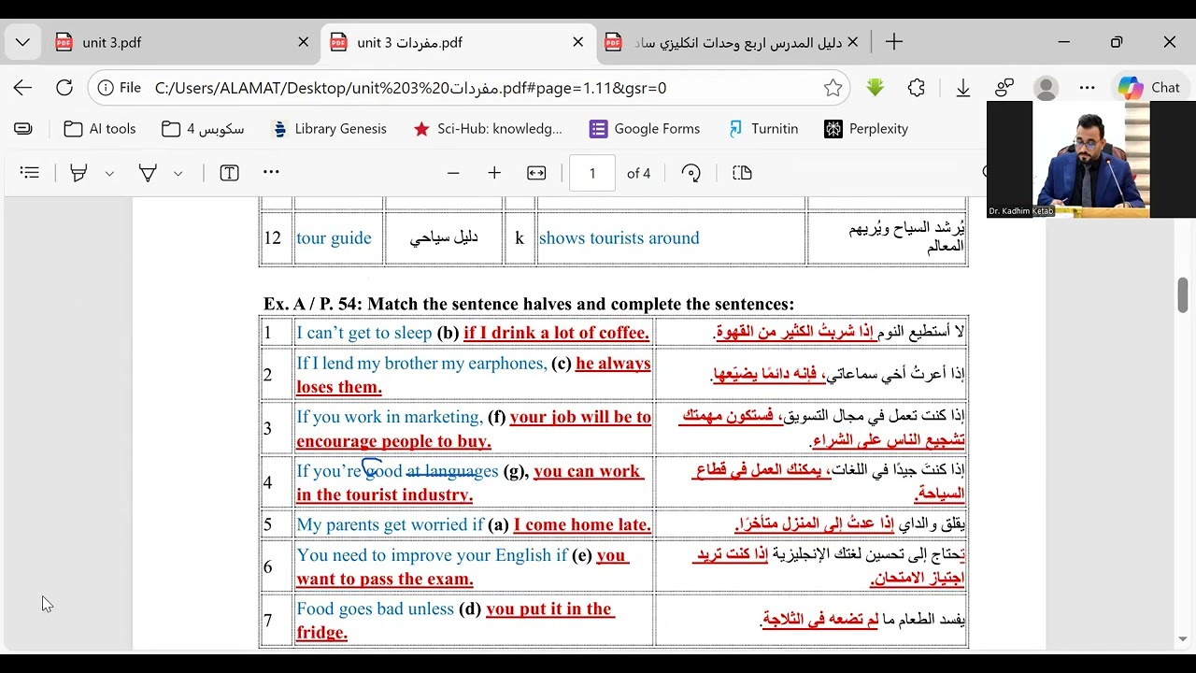Click 'Food goes bad unless' text

coord(375,609)
